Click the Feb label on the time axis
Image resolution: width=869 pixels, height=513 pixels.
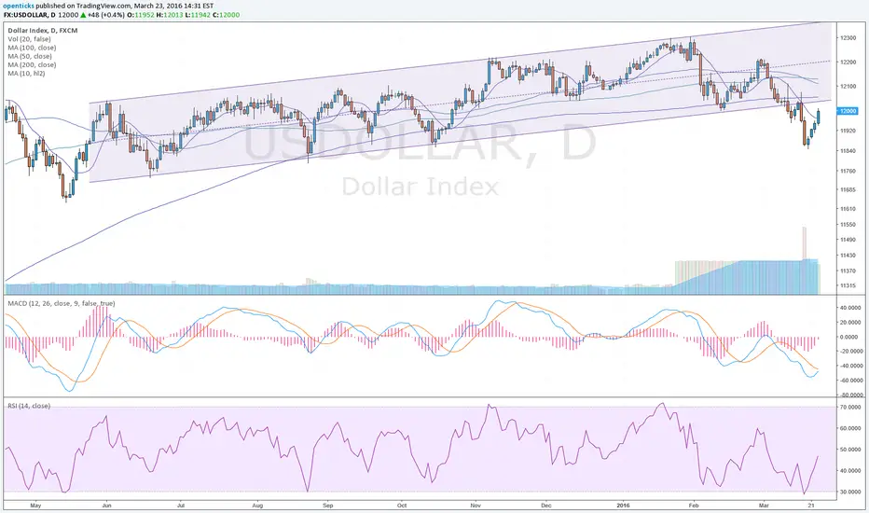tap(693, 506)
